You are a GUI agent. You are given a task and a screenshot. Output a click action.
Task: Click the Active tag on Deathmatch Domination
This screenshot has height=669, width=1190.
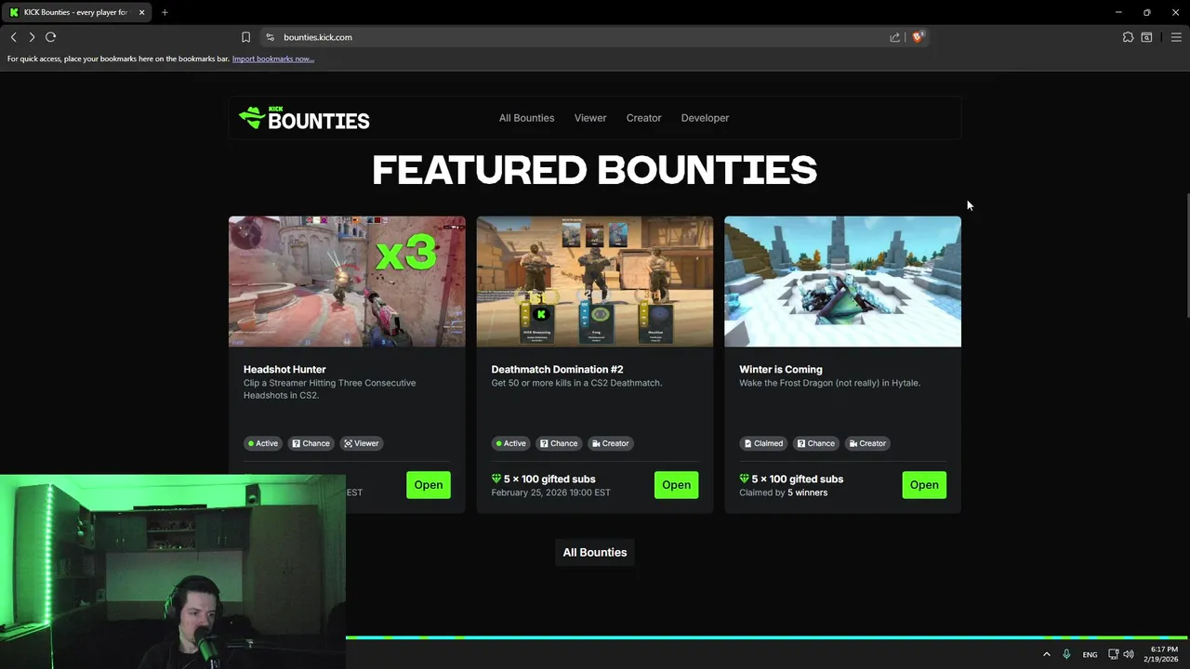(x=510, y=443)
